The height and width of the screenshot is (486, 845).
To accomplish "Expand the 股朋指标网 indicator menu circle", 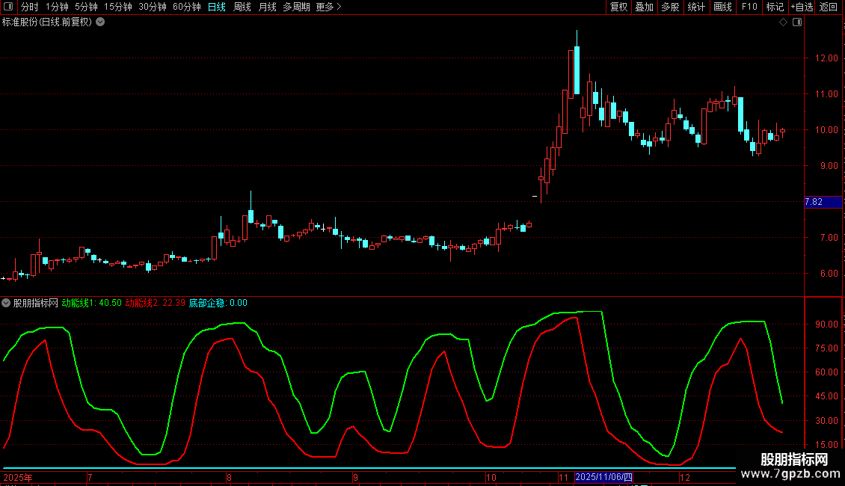I will pos(6,303).
